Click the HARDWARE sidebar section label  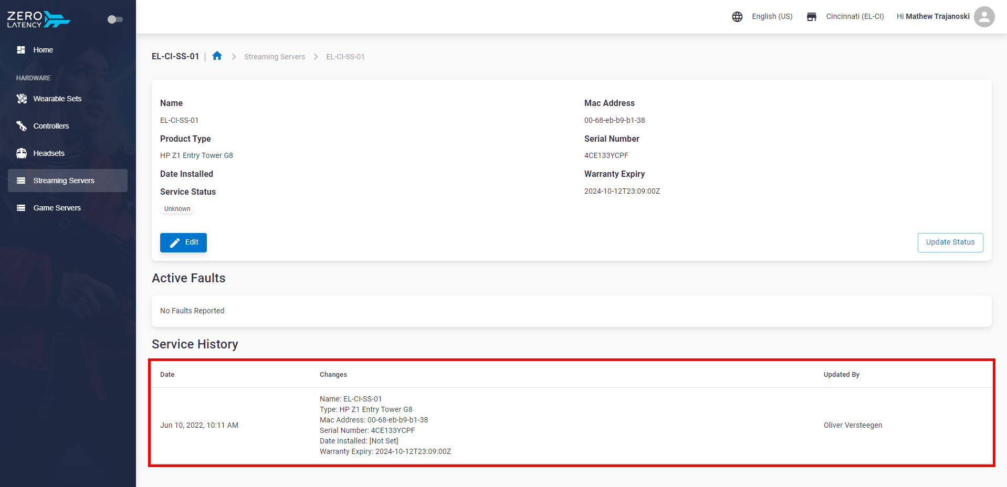coord(33,78)
